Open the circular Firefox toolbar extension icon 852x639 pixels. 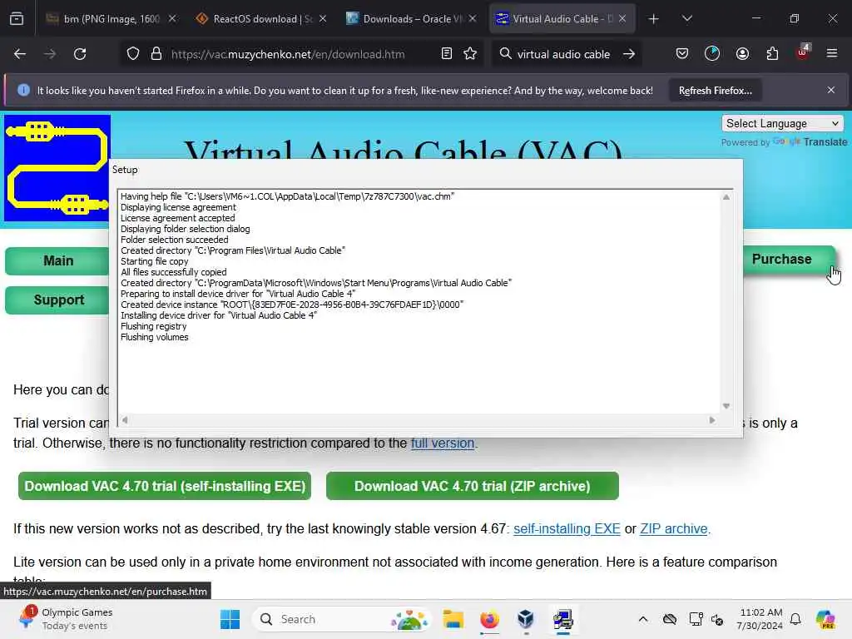pos(712,54)
